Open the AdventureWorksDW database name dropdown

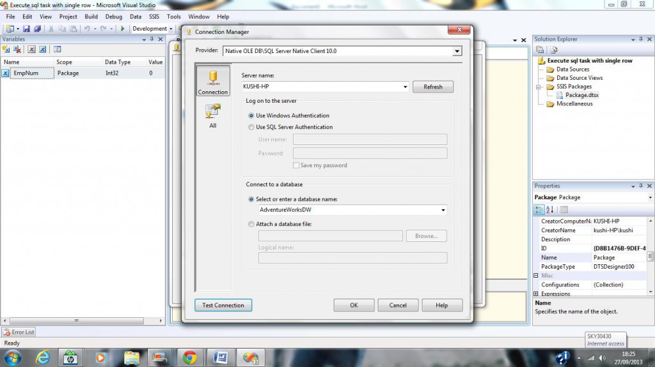click(443, 210)
